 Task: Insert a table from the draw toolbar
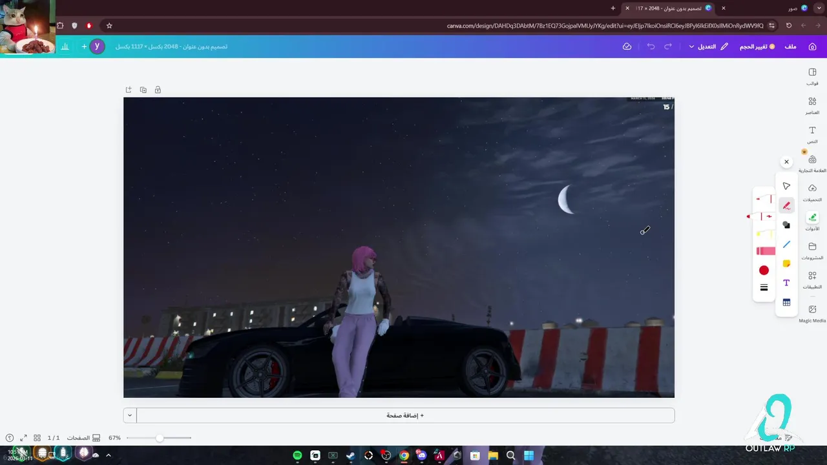pos(786,302)
